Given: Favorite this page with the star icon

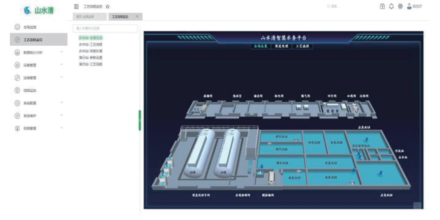Looking at the screenshot, I should tap(108, 6).
